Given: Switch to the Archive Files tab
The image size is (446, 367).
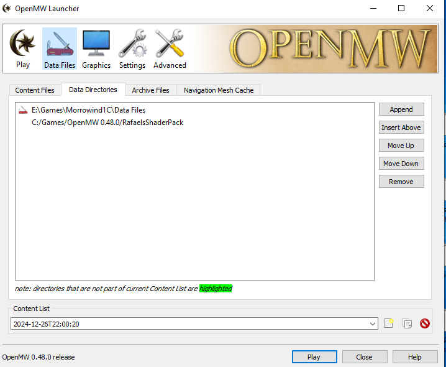Looking at the screenshot, I should pyautogui.click(x=150, y=90).
